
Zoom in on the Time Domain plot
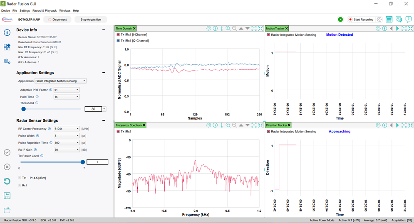tap(228, 29)
